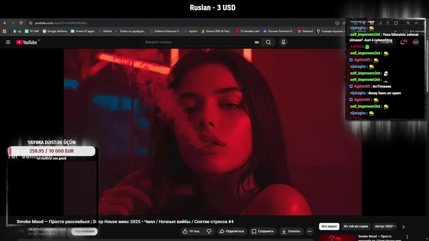Open the options dots on the recommended video
The width and height of the screenshot is (429, 241).
click(407, 237)
